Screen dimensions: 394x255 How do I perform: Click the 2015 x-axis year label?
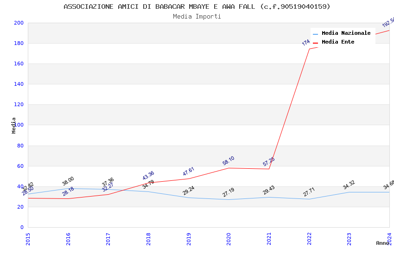pos(28,239)
